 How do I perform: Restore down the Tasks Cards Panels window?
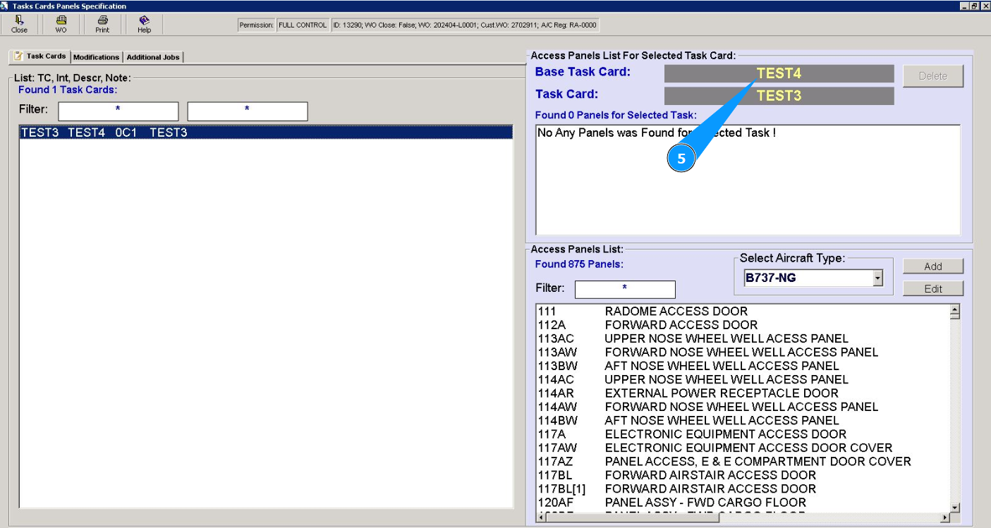[x=974, y=6]
